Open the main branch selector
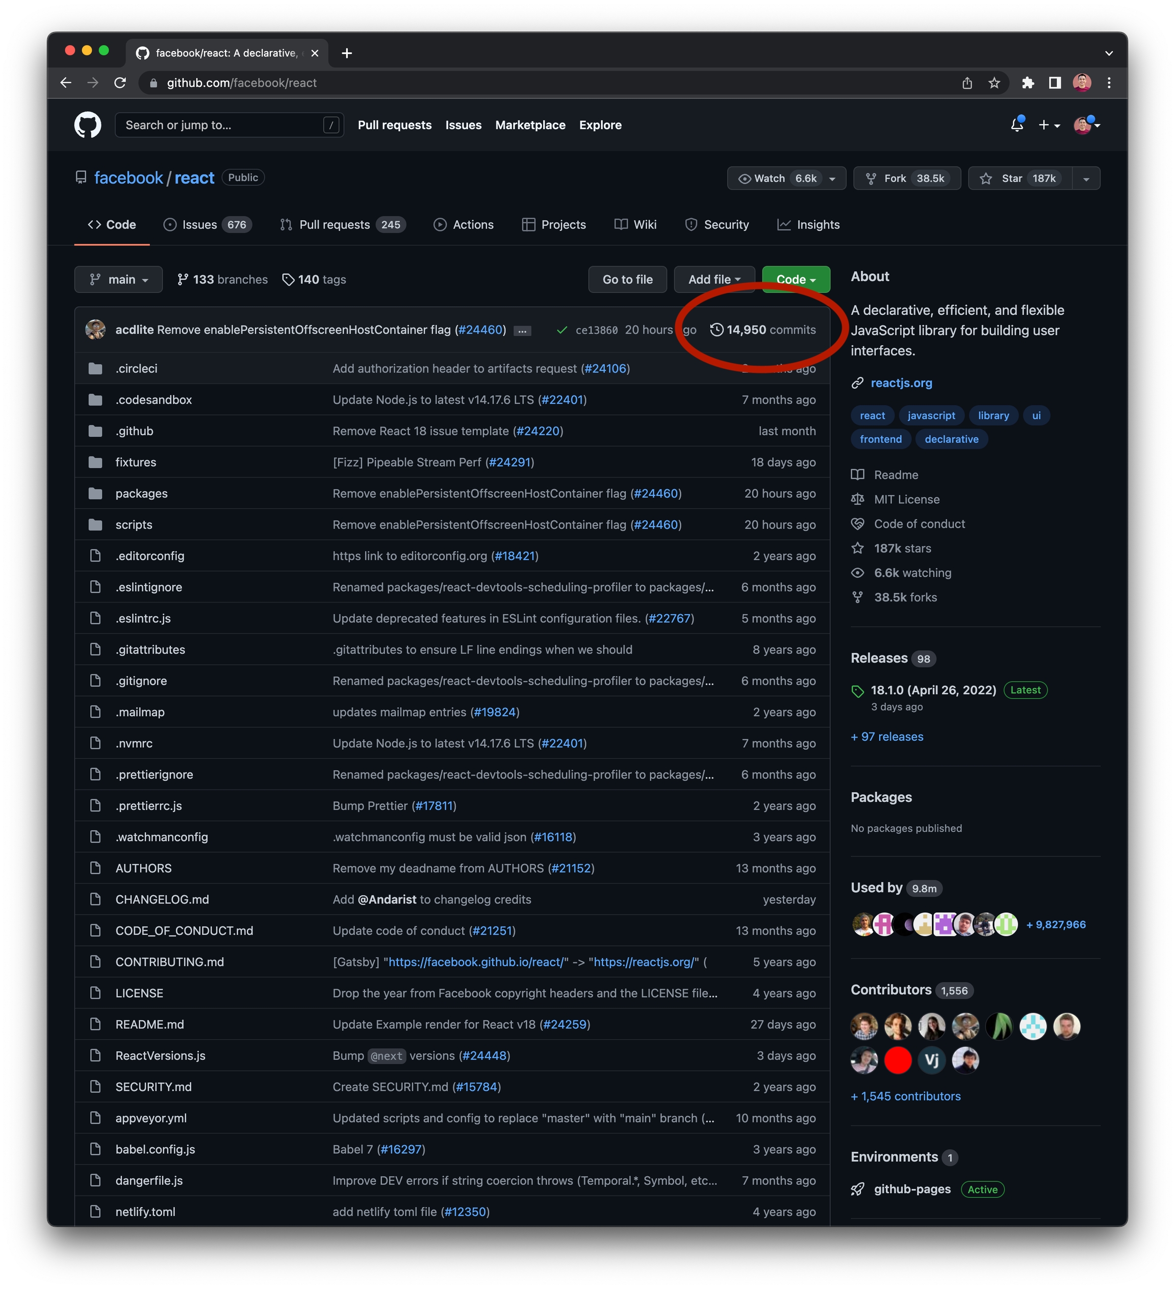Viewport: 1175px width, 1289px height. [118, 280]
